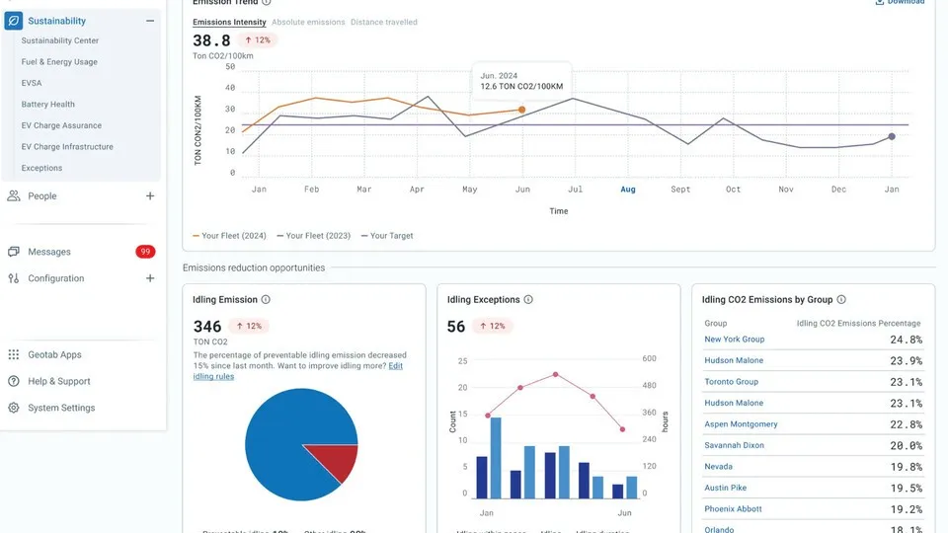Open Geotab Apps menu item

[54, 354]
